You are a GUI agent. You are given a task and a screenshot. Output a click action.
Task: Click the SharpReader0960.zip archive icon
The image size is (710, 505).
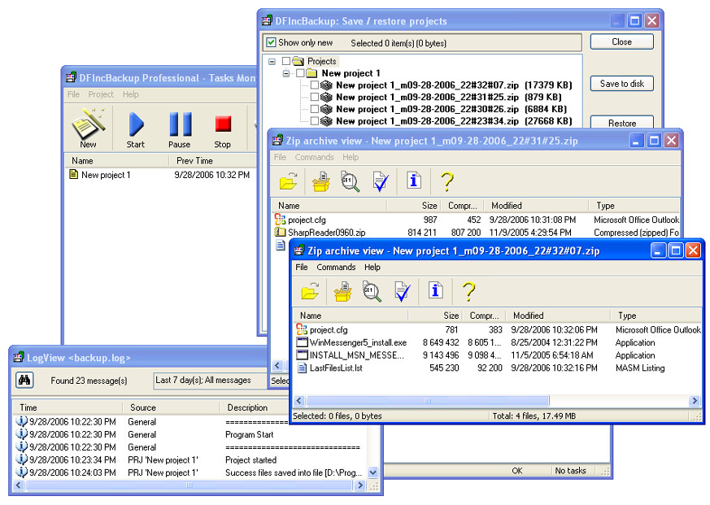point(280,232)
